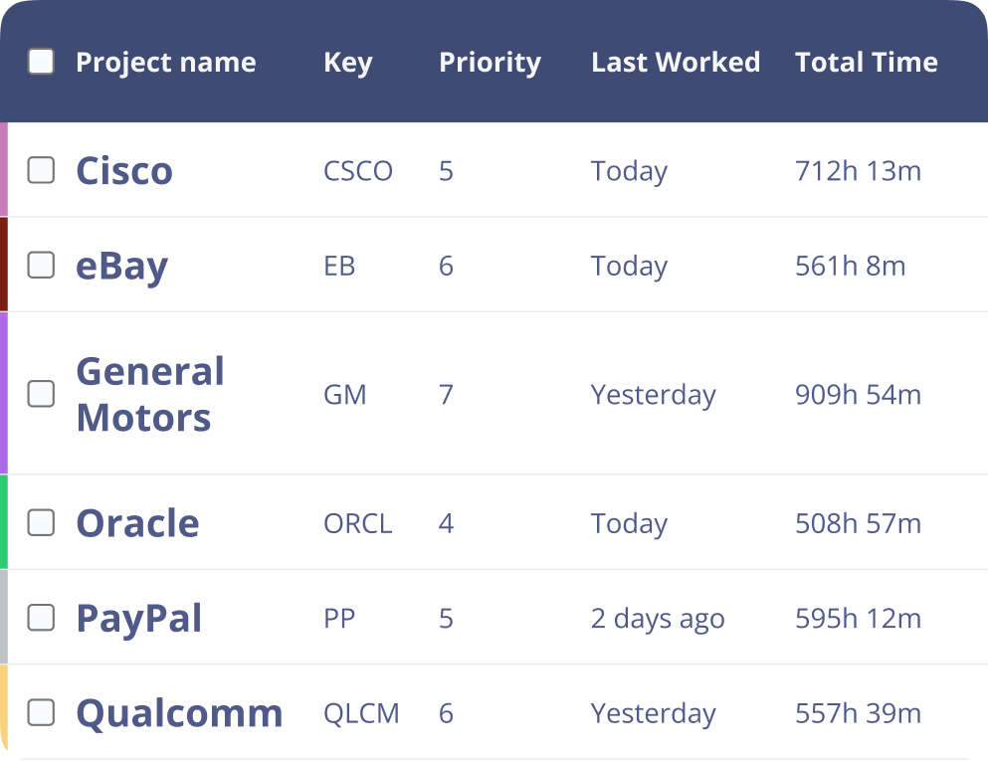Mark the PayPal project checkbox
The width and height of the screenshot is (988, 761).
(41, 618)
